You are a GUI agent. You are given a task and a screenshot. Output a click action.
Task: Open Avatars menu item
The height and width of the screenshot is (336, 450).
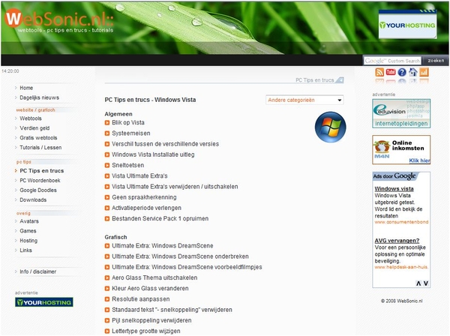point(29,221)
